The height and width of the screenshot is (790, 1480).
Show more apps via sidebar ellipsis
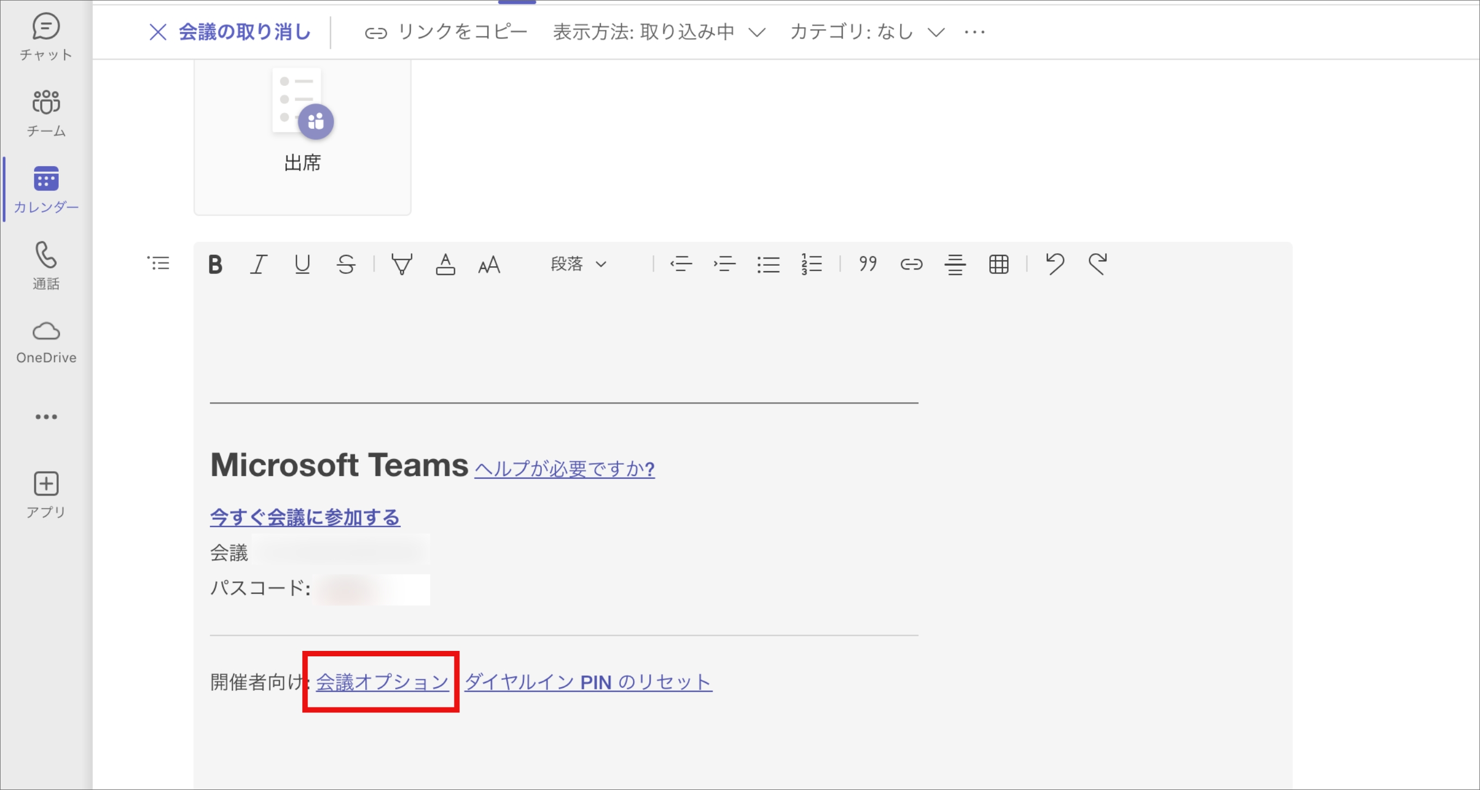pyautogui.click(x=46, y=417)
